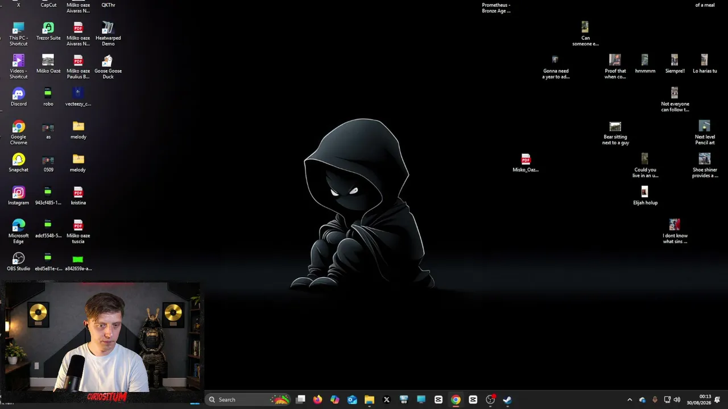Select the Can someone e... video file
728x409 pixels.
point(585,34)
